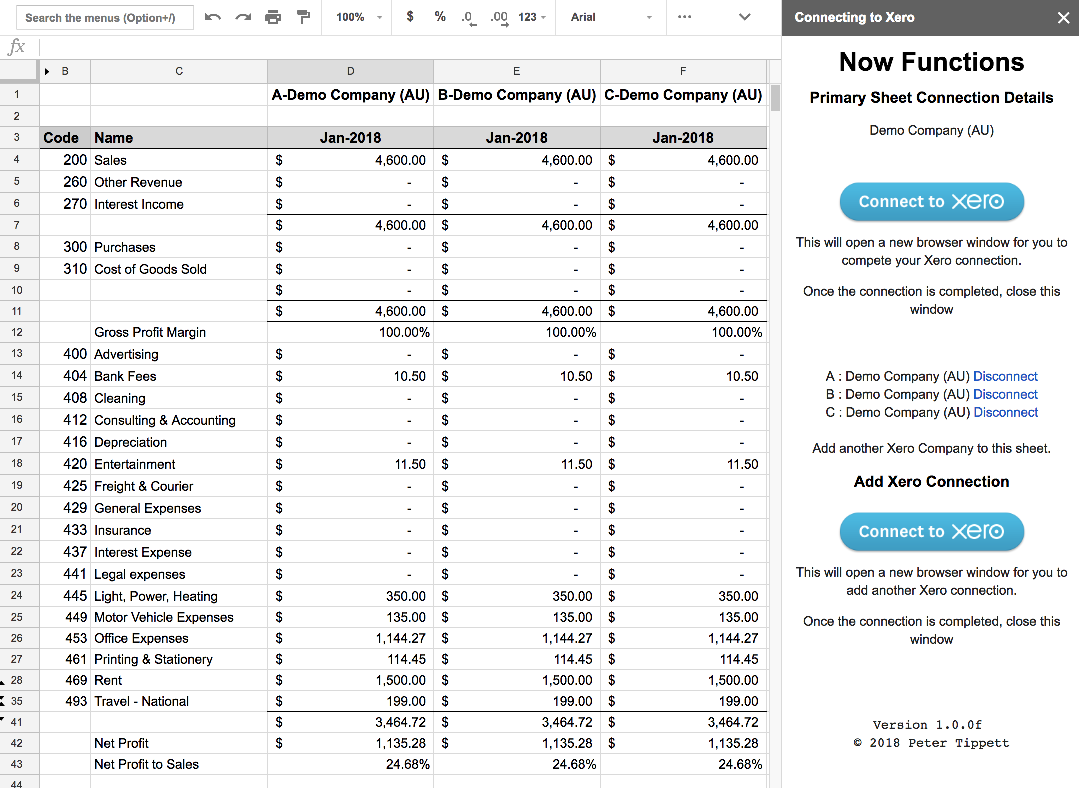Expand hidden columns arrow beside column B
Image resolution: width=1079 pixels, height=788 pixels.
point(47,72)
